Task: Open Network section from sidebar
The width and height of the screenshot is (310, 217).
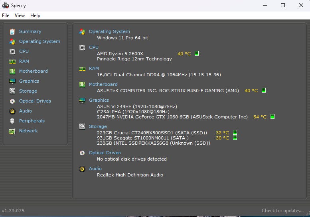Action: click(28, 131)
